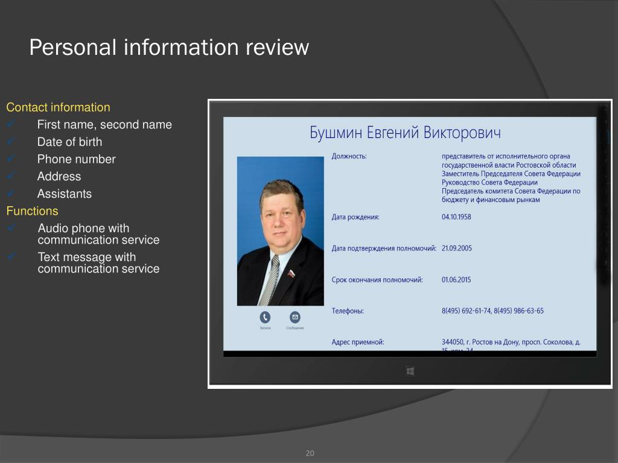Click the Должность: label

[349, 156]
